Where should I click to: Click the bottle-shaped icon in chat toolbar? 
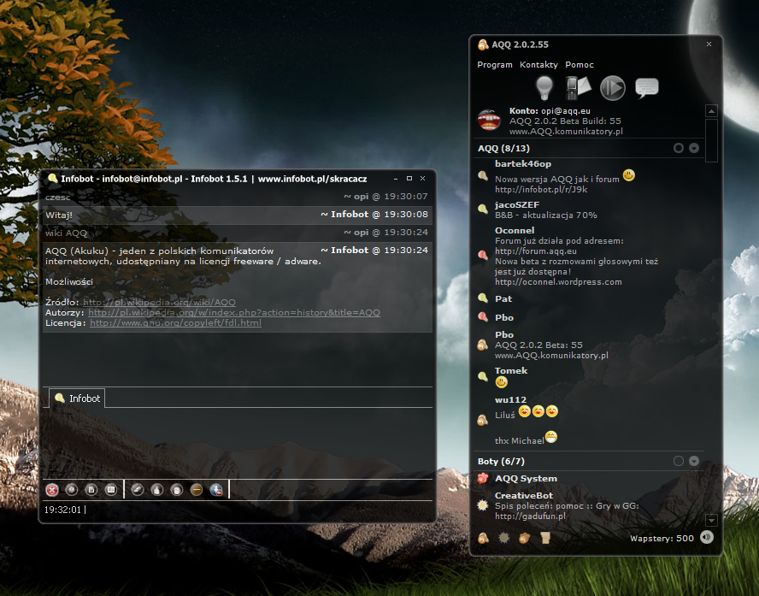(156, 490)
